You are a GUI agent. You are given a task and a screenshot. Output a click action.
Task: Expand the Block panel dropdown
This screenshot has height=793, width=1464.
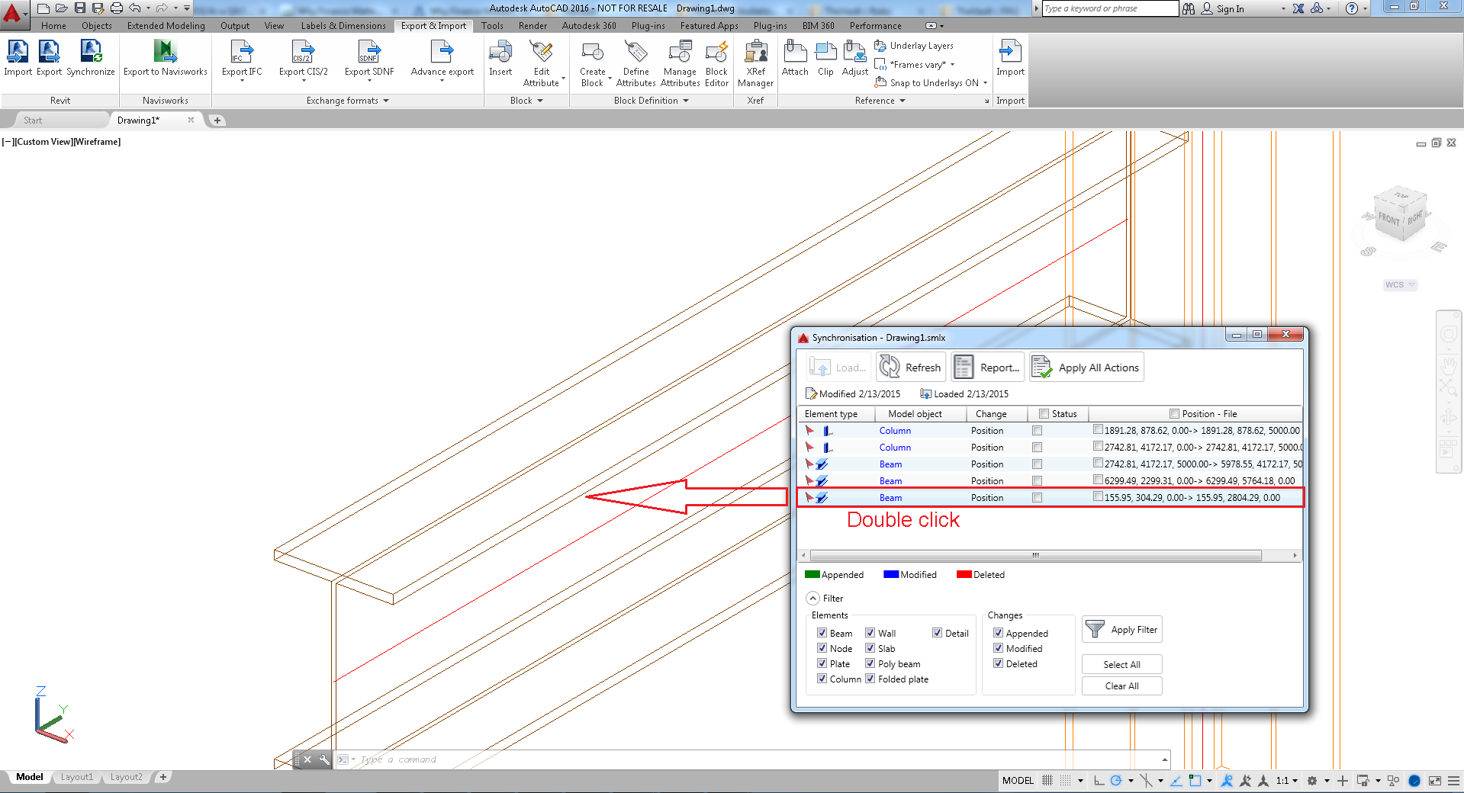(x=540, y=101)
